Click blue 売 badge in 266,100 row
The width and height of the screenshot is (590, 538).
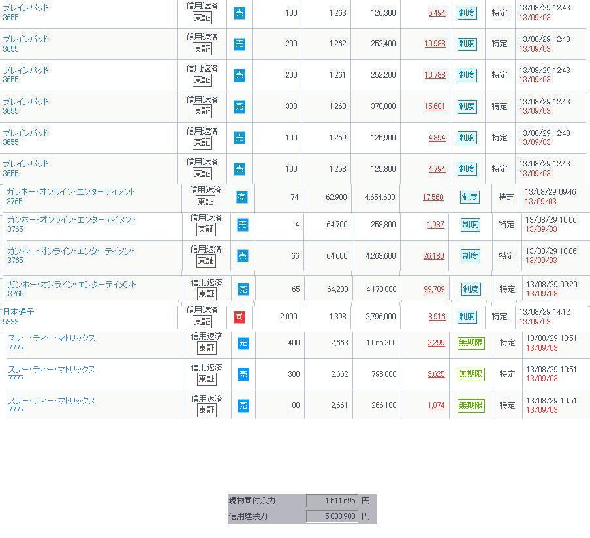click(x=243, y=405)
